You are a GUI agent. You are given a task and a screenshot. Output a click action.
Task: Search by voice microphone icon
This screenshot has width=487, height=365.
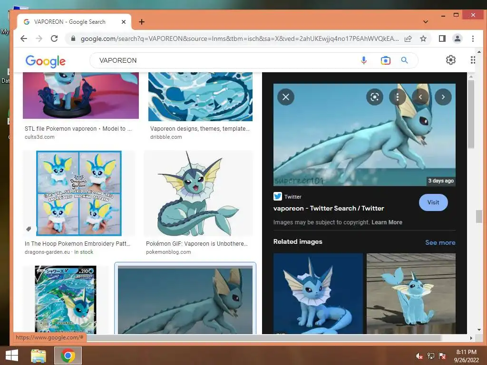364,60
